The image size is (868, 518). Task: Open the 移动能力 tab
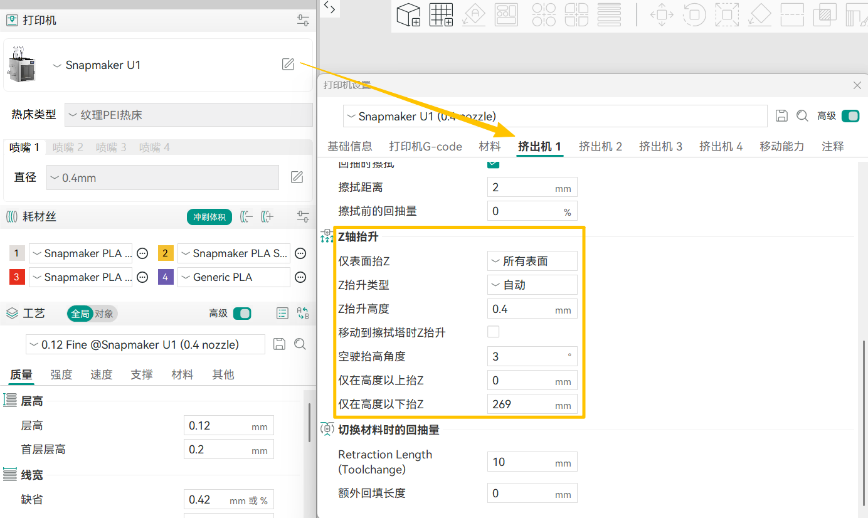(x=781, y=146)
